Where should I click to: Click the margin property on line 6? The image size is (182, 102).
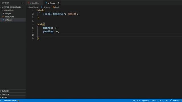coord(47,28)
